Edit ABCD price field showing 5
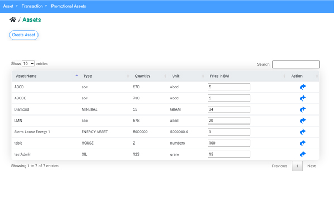Viewport: 334px width, 201px height. pos(229,87)
